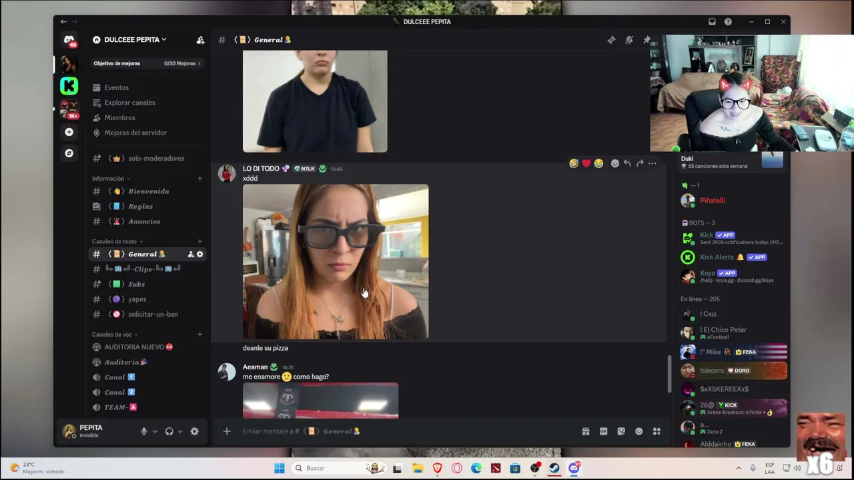Show pinned messages in General
854x480 pixels.
(646, 40)
